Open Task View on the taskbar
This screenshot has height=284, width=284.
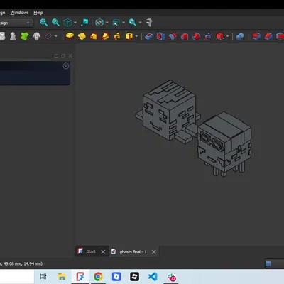[x=43, y=276]
